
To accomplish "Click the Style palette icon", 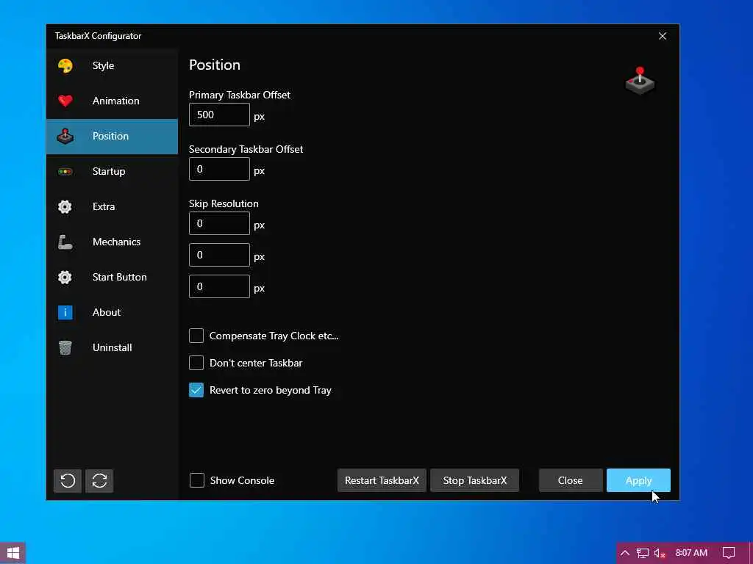I will pyautogui.click(x=65, y=65).
